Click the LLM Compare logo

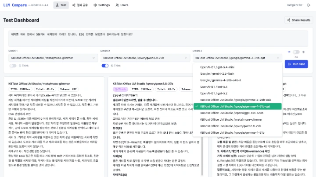pyautogui.click(x=15, y=5)
